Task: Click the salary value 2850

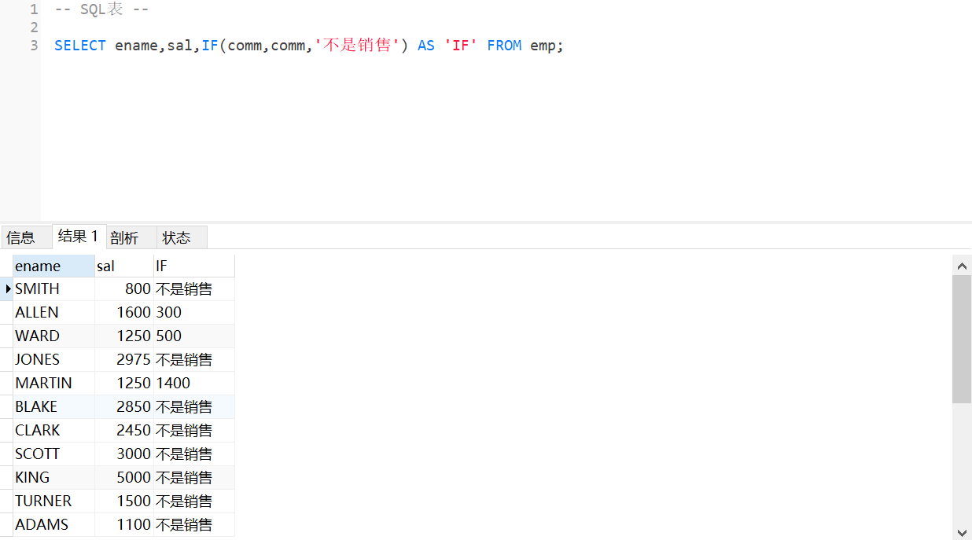Action: [x=124, y=407]
